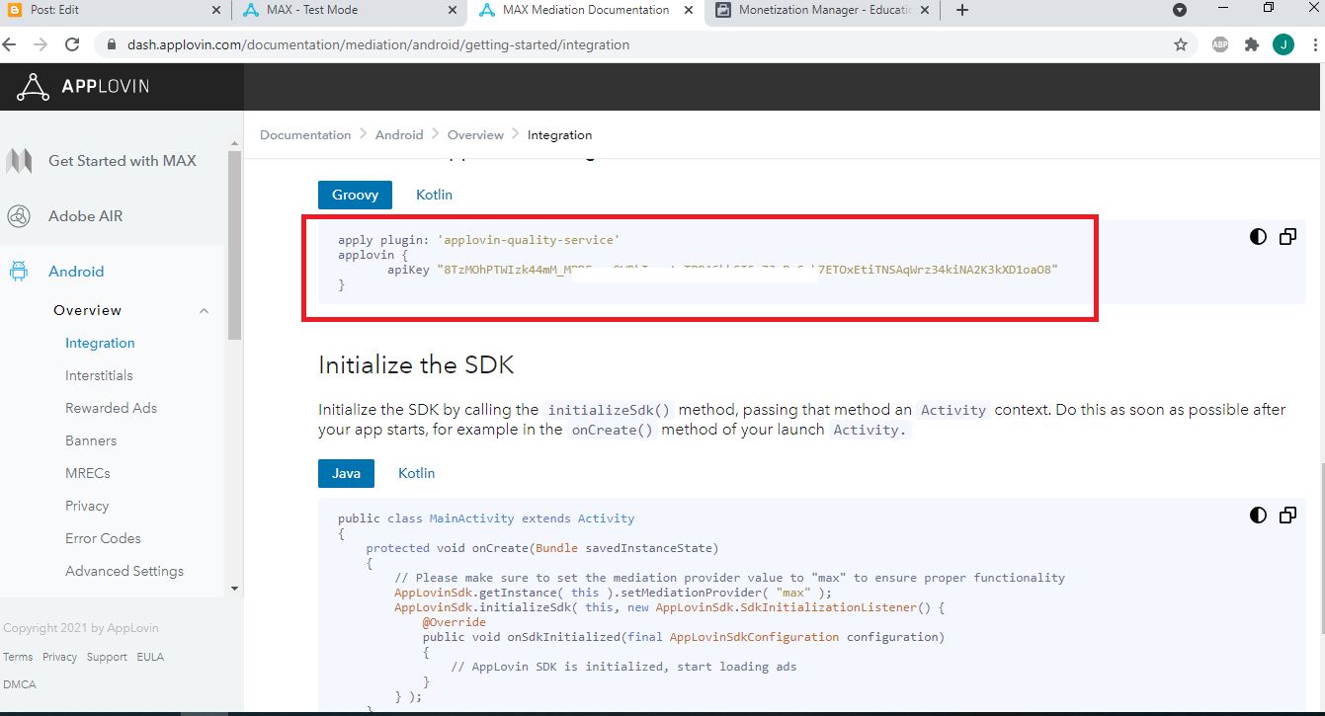Open the Android sidebar section
The height and width of the screenshot is (716, 1325).
click(76, 272)
